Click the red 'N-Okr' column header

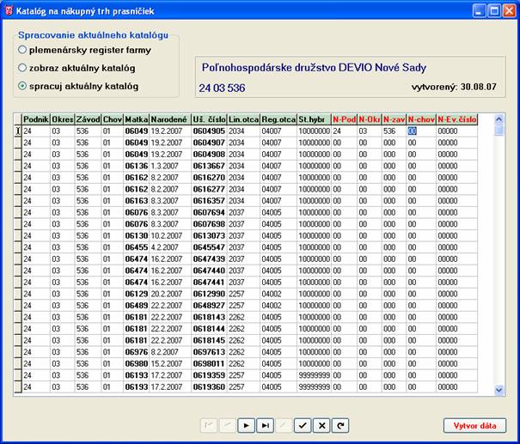coord(370,119)
